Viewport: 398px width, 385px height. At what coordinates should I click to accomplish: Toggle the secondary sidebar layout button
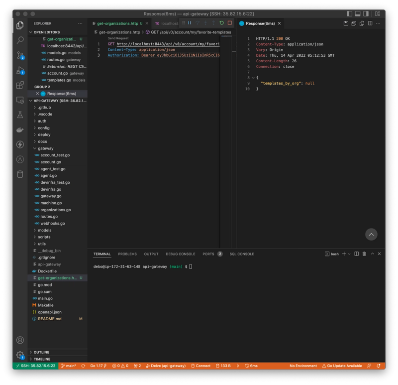tap(366, 14)
